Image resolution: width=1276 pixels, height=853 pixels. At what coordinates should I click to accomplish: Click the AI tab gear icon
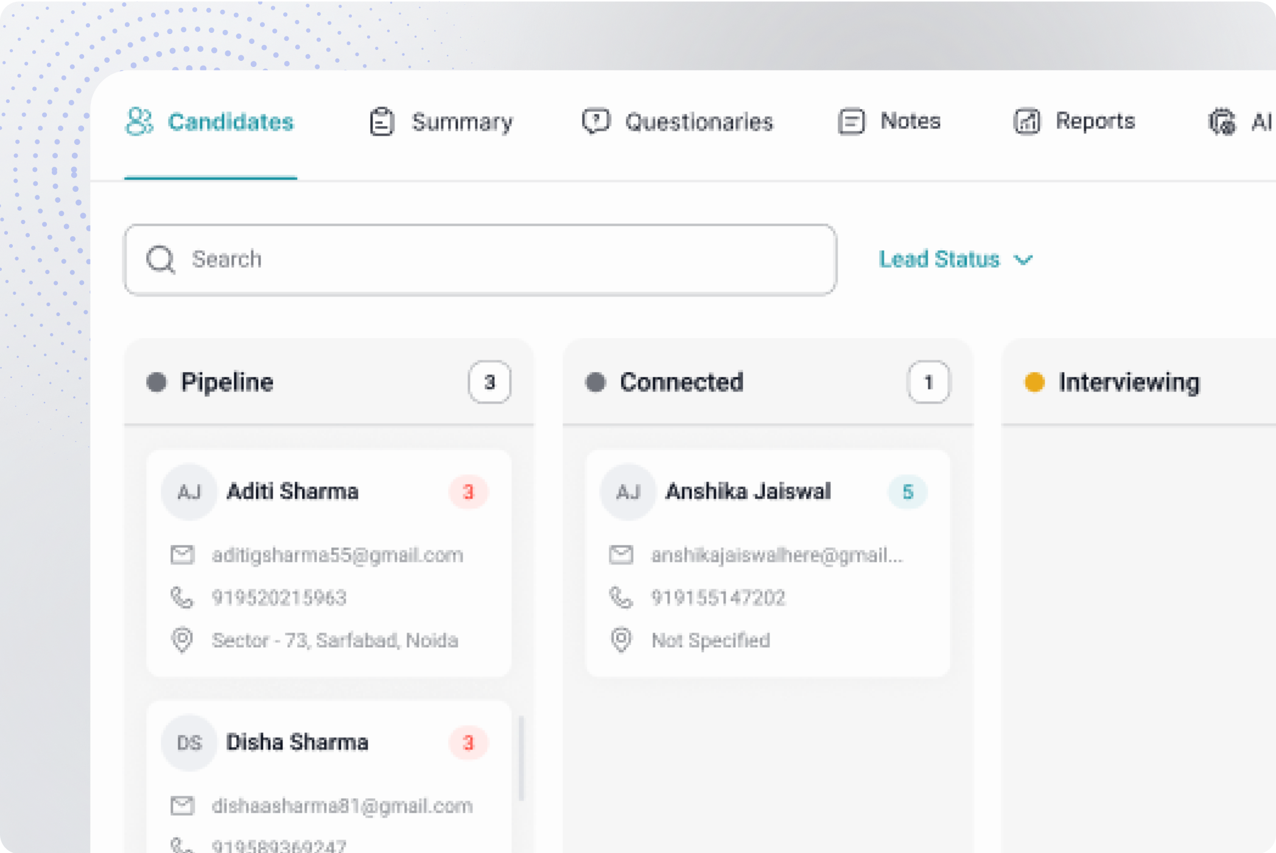[1222, 121]
